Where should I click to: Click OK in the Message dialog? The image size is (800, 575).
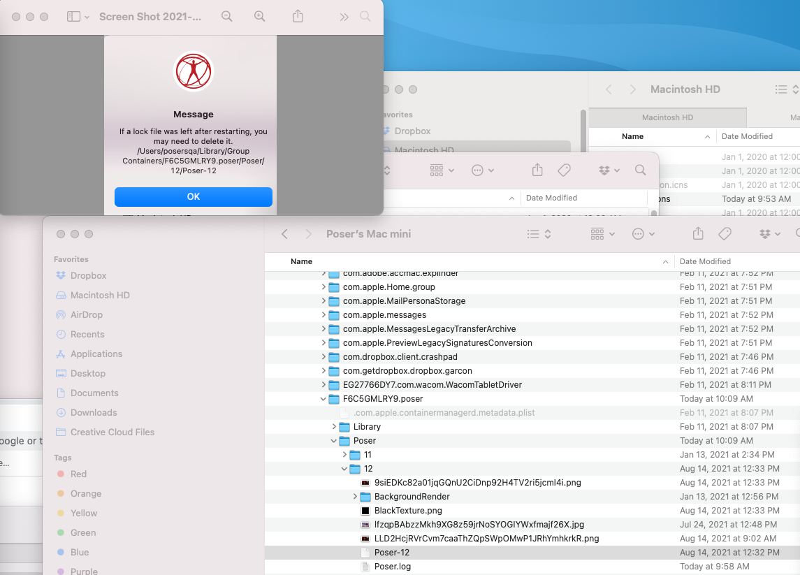click(x=194, y=197)
